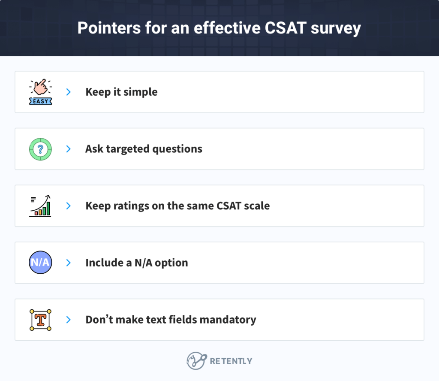Click the green question mark target icon
Viewport: 439px width, 381px height.
pyautogui.click(x=40, y=149)
